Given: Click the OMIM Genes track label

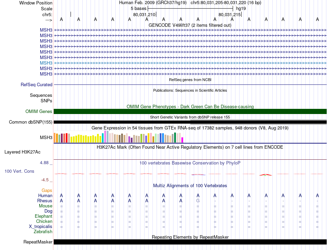Looking at the screenshot, I should coord(39,111).
